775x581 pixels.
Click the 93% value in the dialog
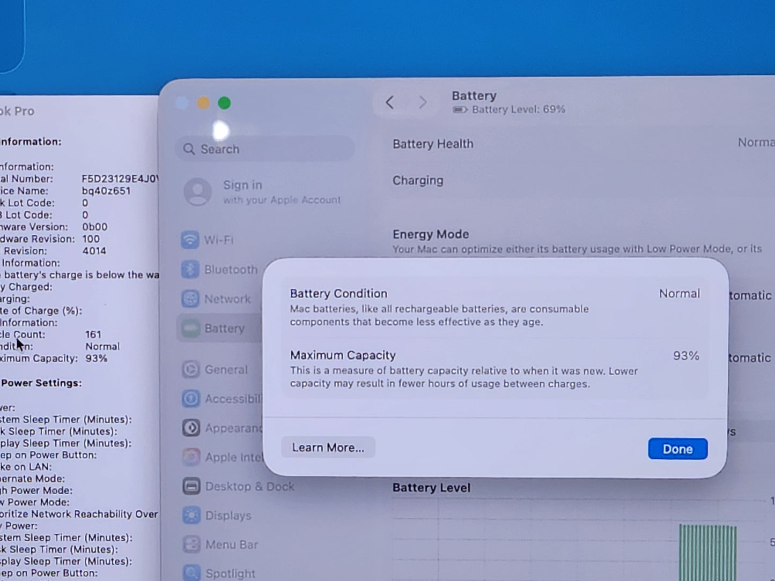686,356
